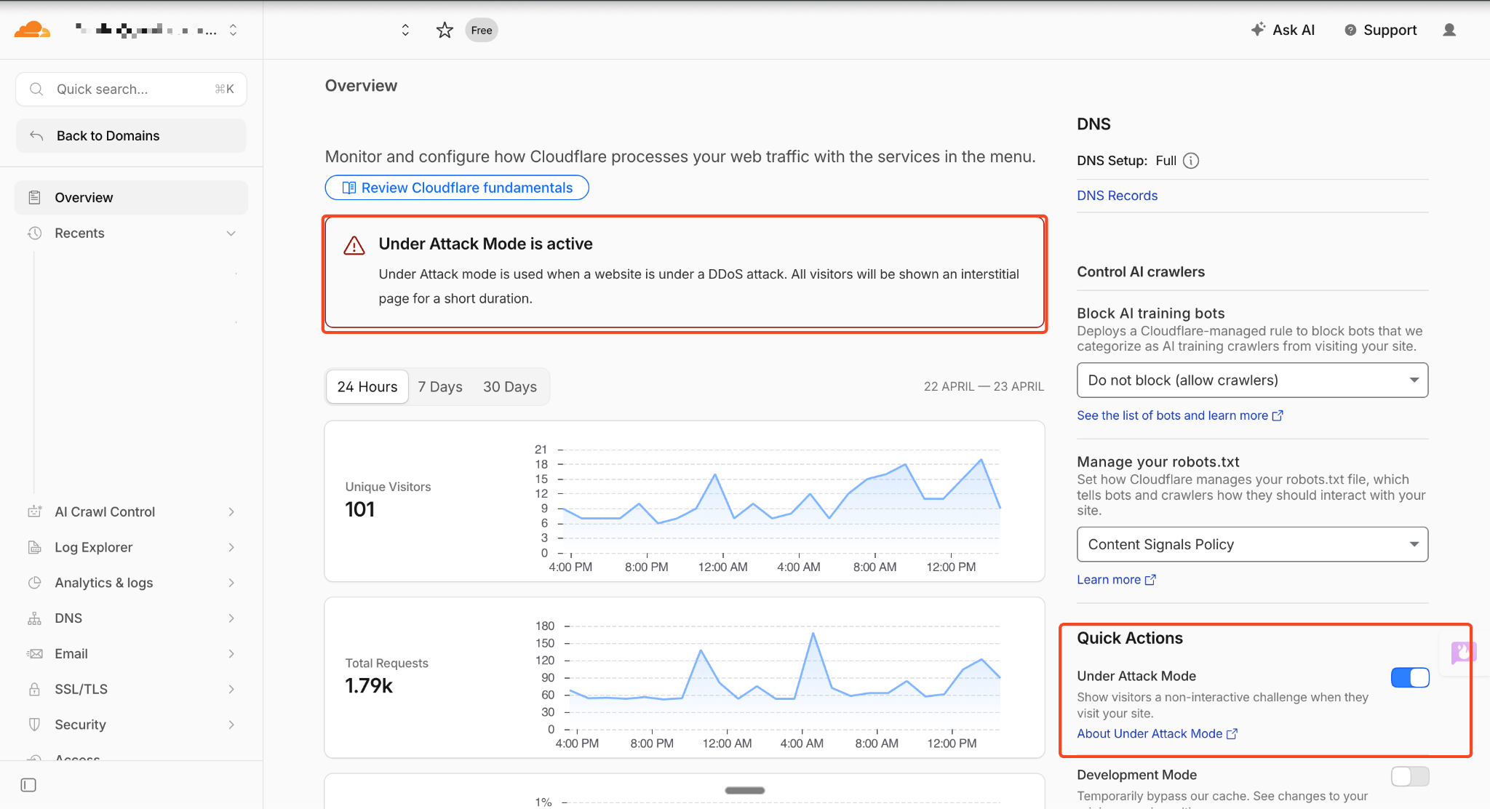Collapse the Recents section

231,233
